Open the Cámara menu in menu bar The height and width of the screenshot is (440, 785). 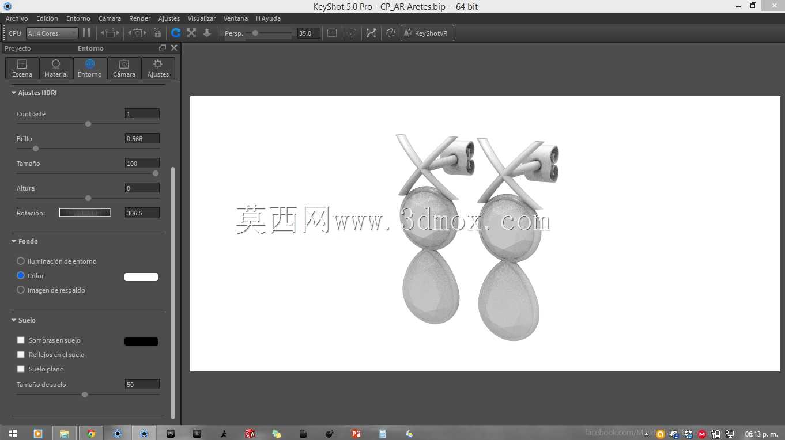pos(110,18)
